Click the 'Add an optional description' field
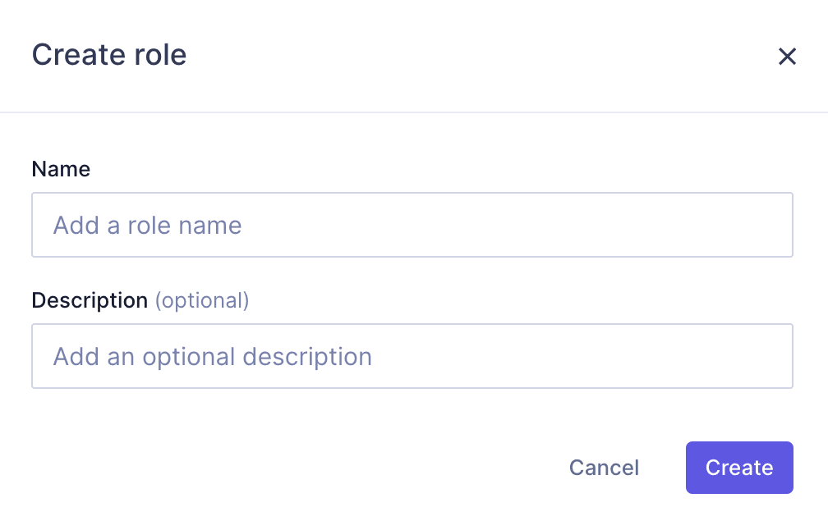This screenshot has height=530, width=828. 412,355
